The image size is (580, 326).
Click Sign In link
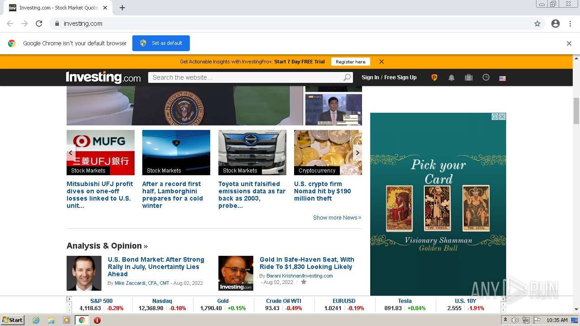pyautogui.click(x=370, y=77)
